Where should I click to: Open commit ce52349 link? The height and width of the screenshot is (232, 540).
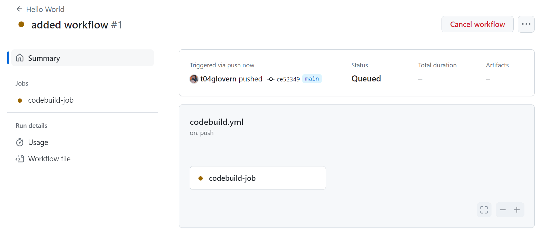point(288,79)
